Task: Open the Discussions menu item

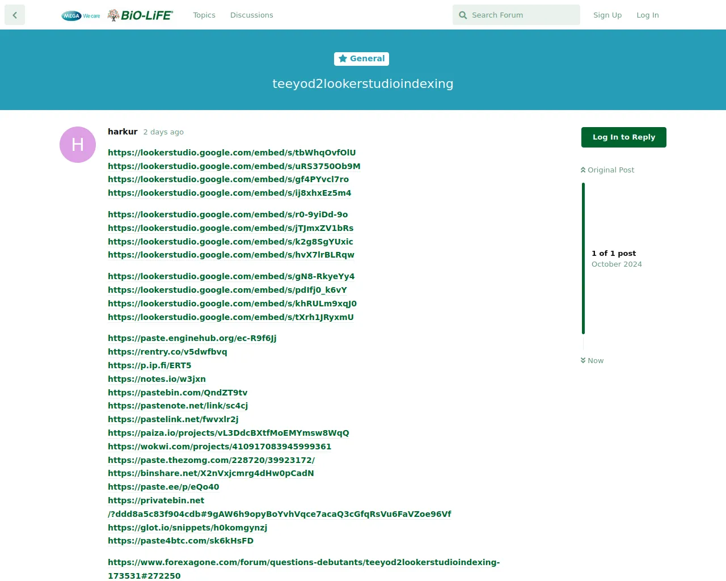Action: coord(251,15)
